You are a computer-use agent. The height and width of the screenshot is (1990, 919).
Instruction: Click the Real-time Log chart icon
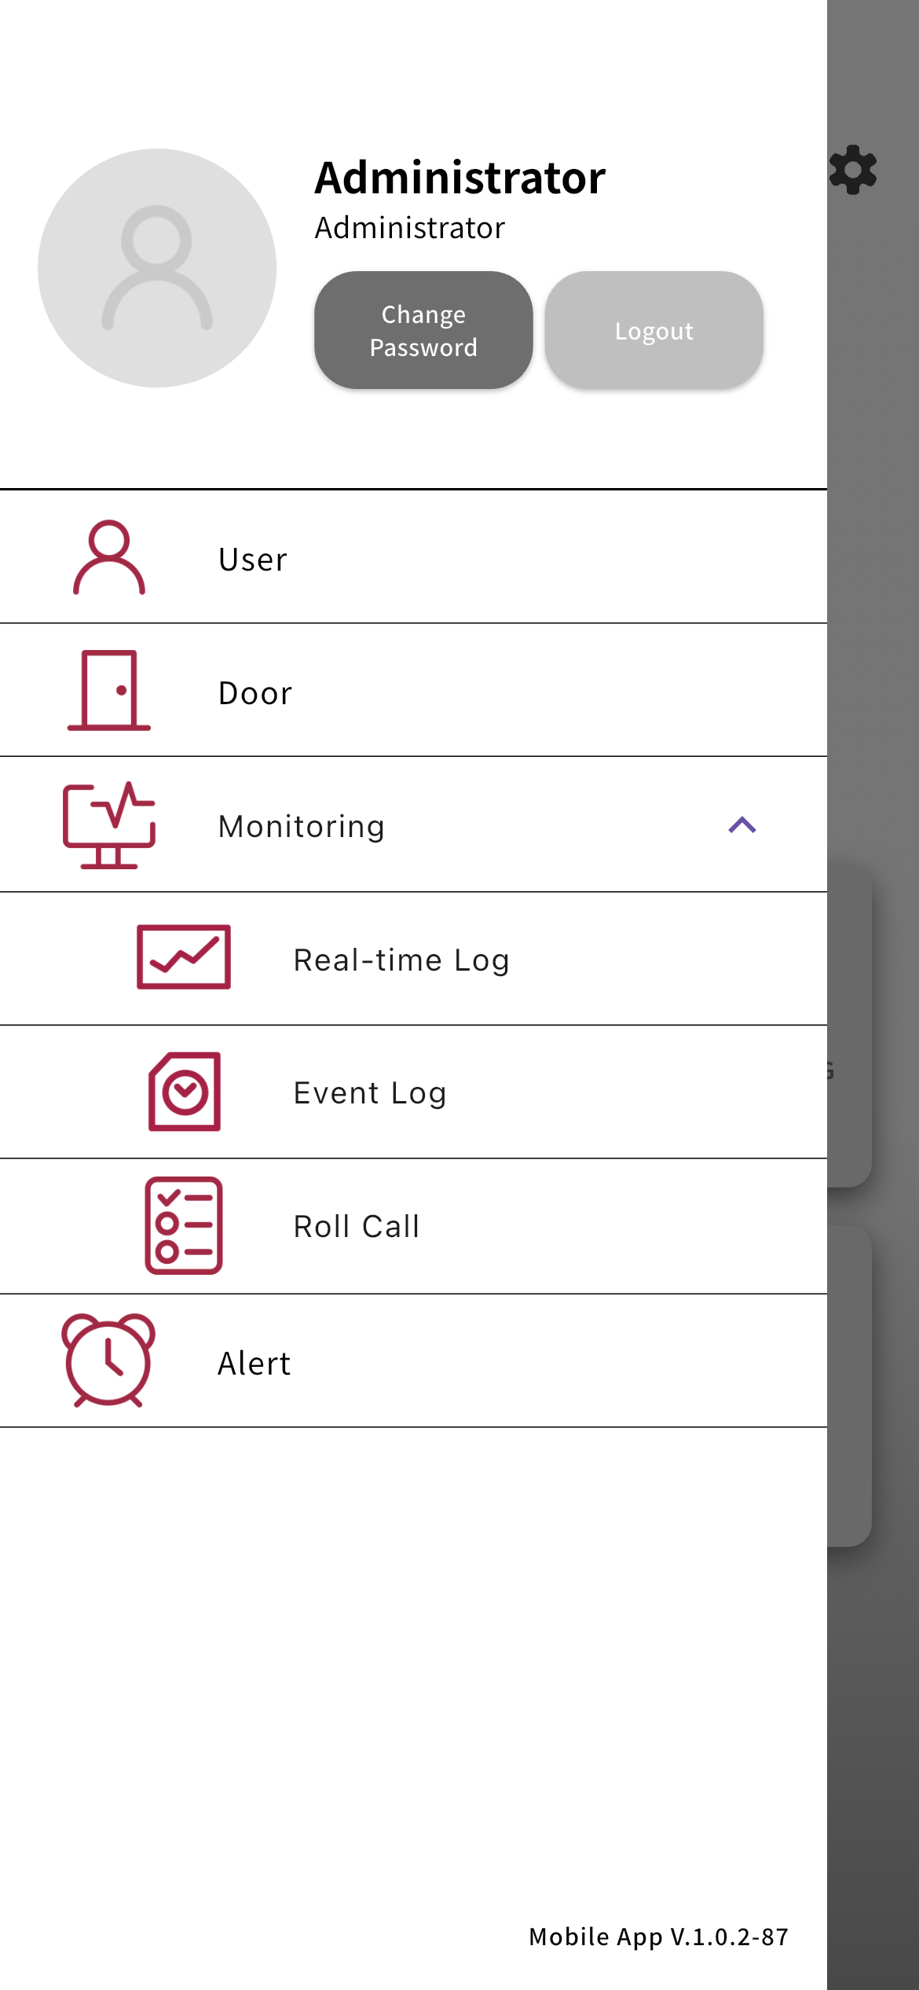(184, 957)
